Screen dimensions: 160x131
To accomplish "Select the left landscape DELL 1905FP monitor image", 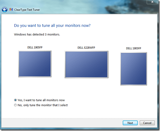I will 35,64.
